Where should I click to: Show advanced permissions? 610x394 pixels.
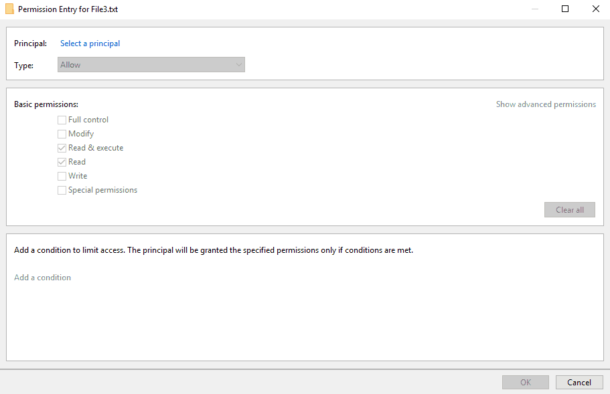[x=546, y=104]
